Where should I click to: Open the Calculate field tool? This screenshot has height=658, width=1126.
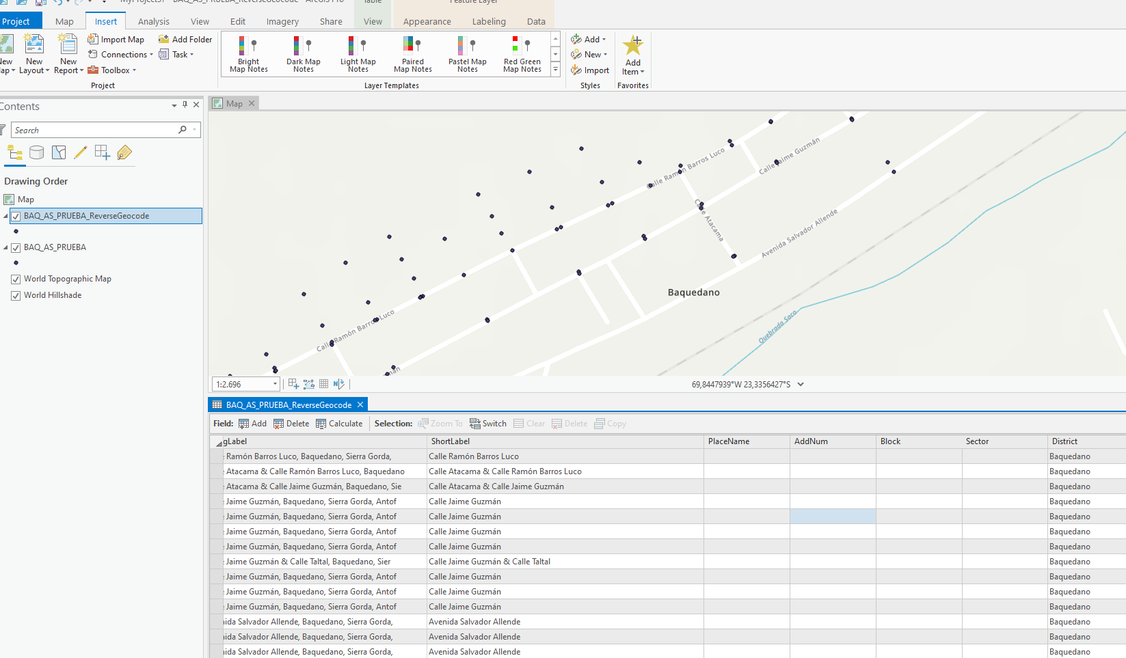pyautogui.click(x=339, y=424)
